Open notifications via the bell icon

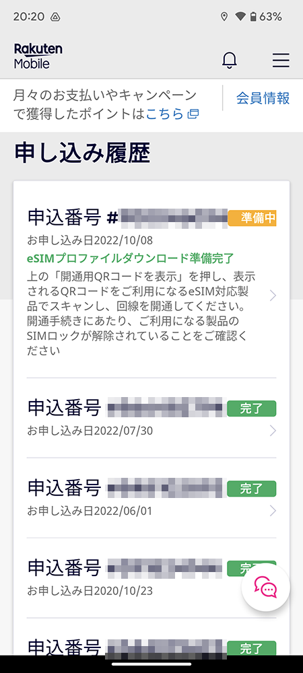(x=230, y=61)
